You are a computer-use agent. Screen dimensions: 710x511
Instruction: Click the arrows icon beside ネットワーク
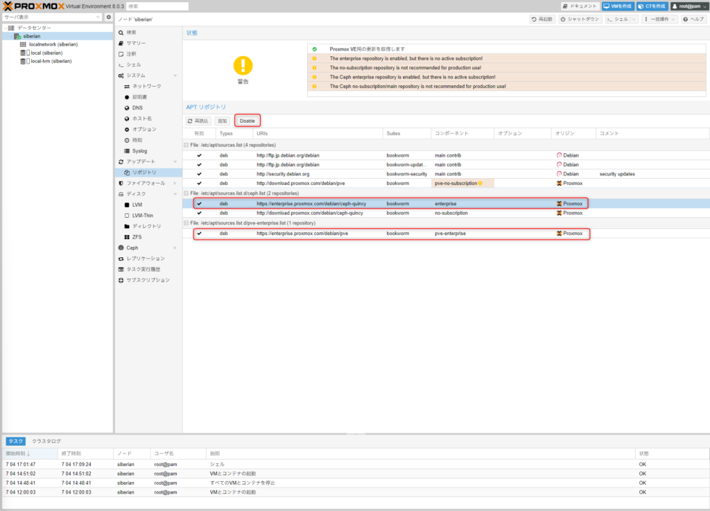pos(127,87)
